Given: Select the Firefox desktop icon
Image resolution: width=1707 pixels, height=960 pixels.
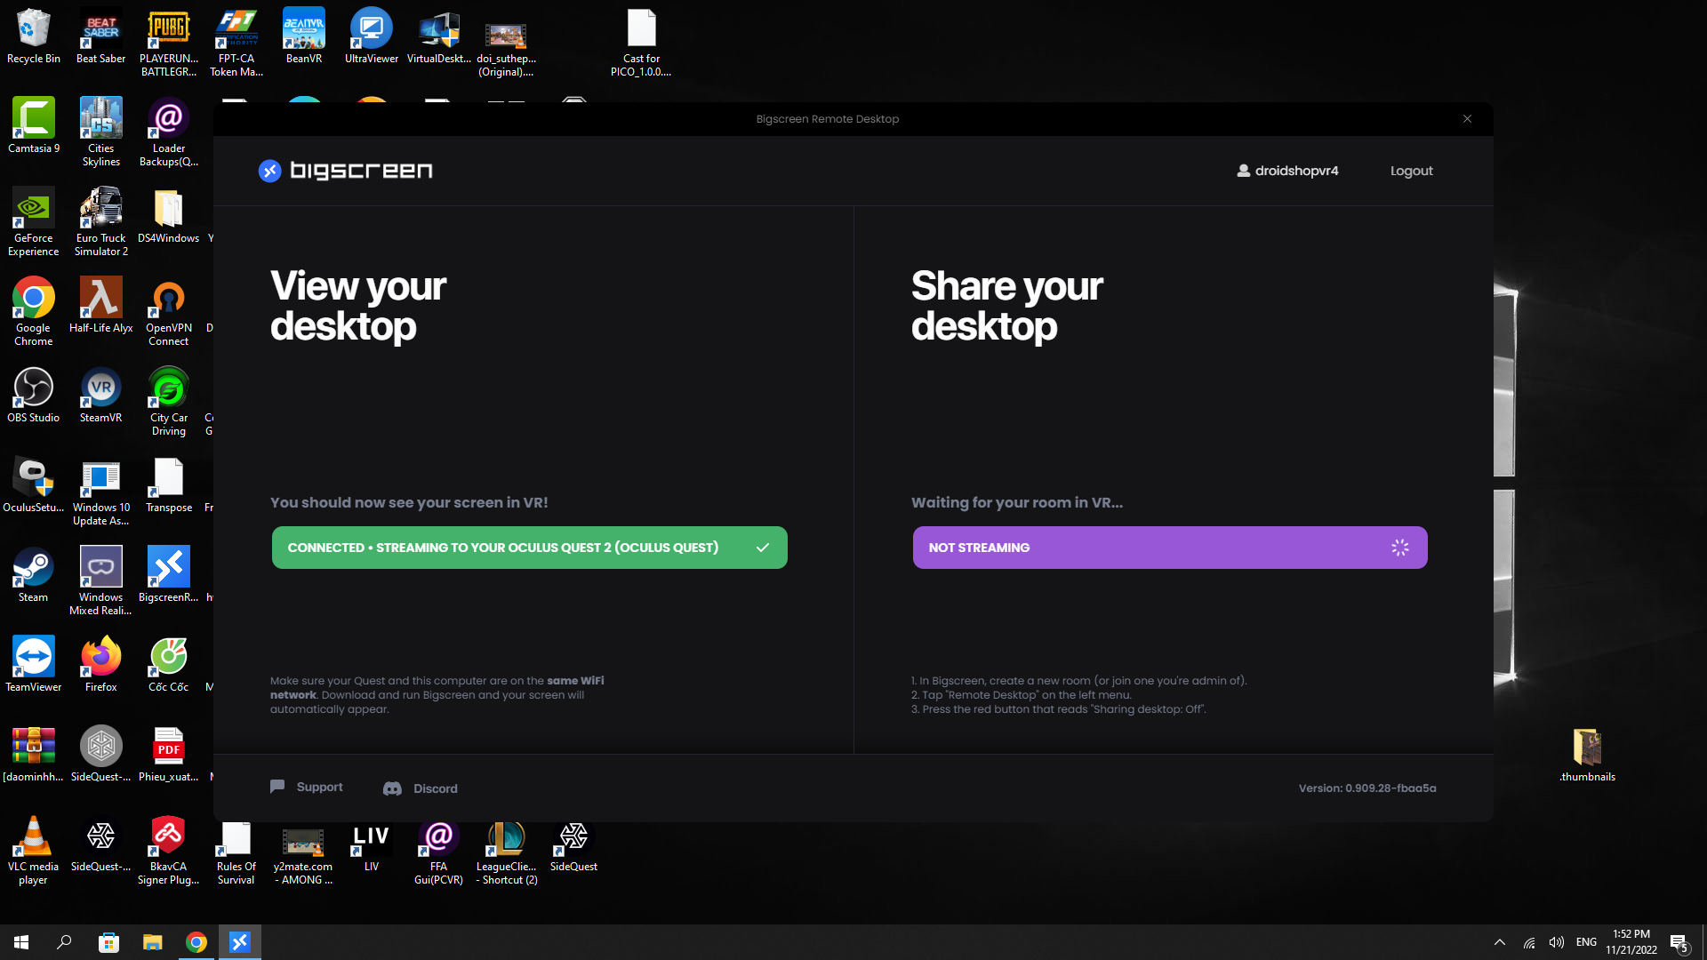Looking at the screenshot, I should coord(101,665).
